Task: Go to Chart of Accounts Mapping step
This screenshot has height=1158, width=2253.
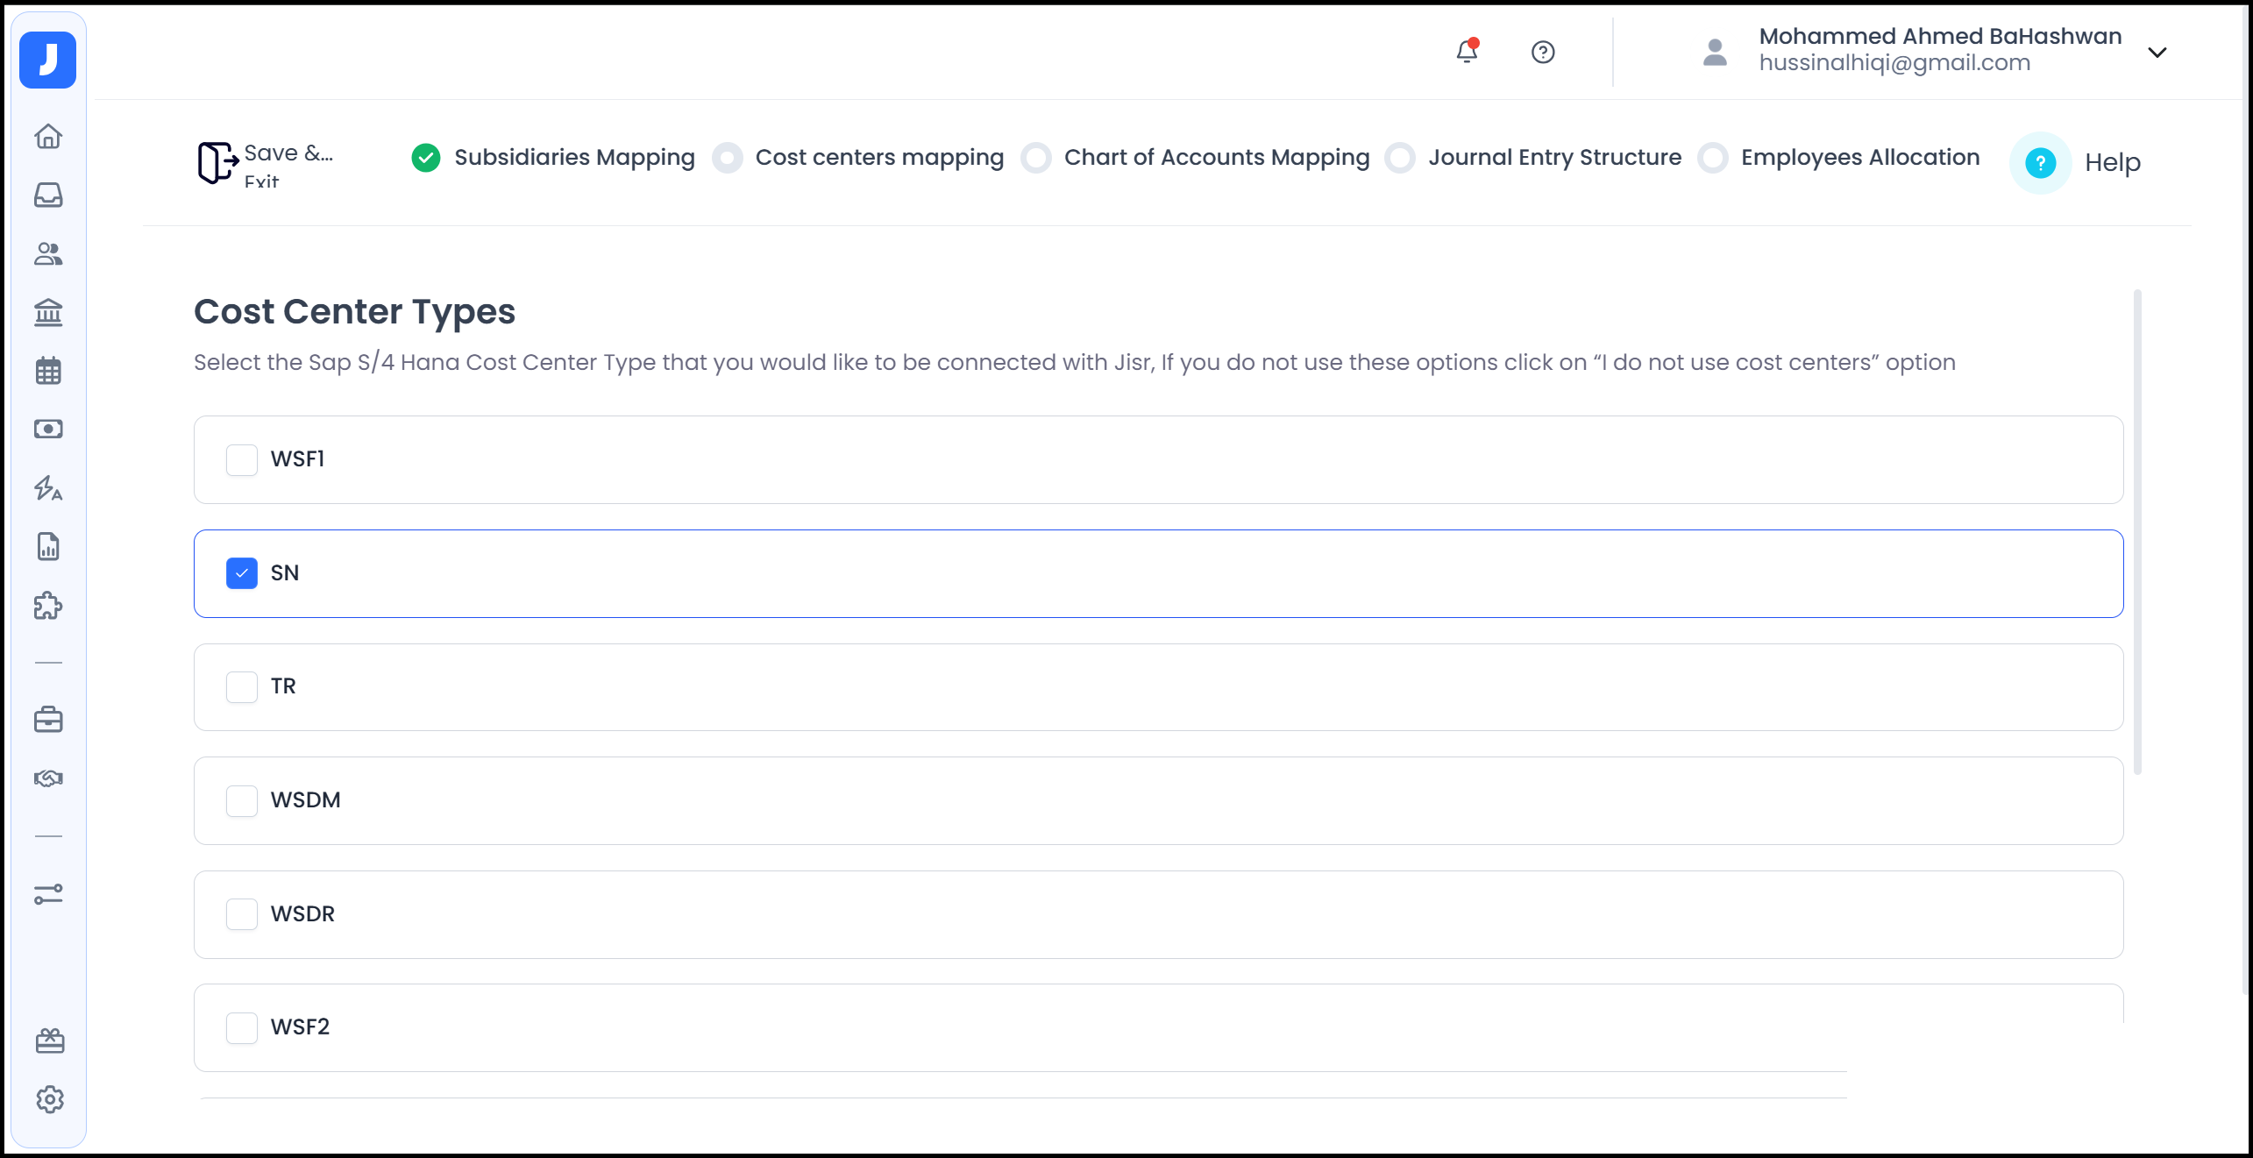Action: (x=1216, y=158)
